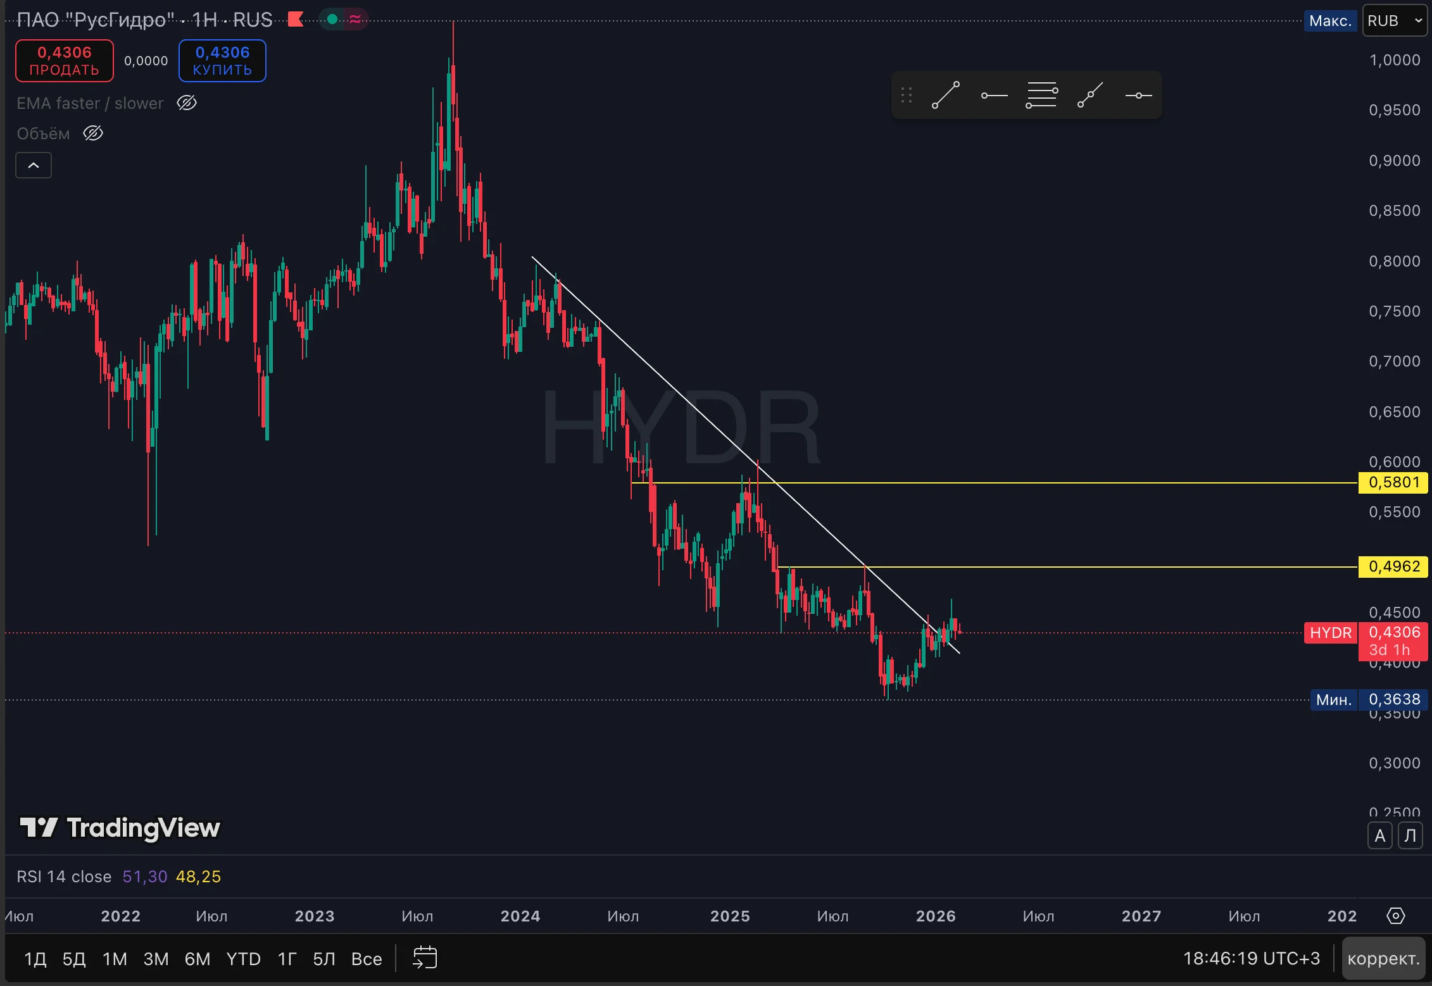Viewport: 1432px width, 986px height.
Task: Click the 1,0000 level on price scale
Action: click(x=1395, y=60)
